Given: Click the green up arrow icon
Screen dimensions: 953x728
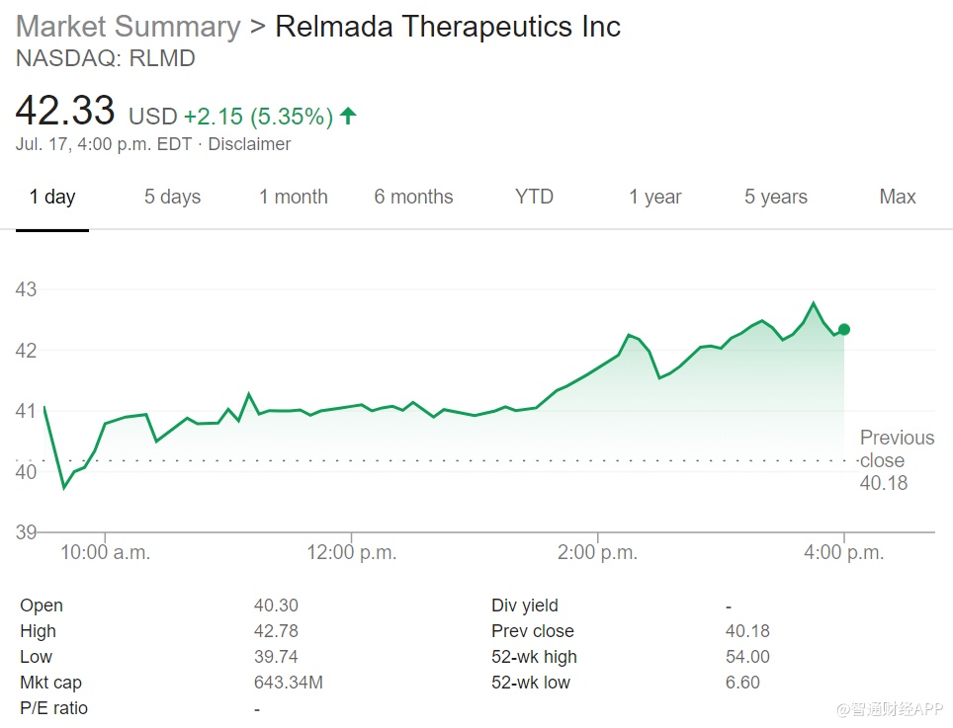Looking at the screenshot, I should 348,117.
